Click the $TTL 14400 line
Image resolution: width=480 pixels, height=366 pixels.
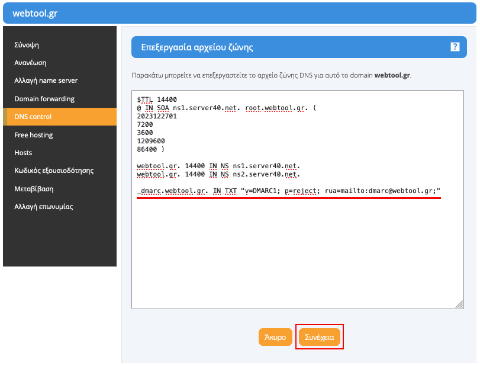pyautogui.click(x=157, y=99)
